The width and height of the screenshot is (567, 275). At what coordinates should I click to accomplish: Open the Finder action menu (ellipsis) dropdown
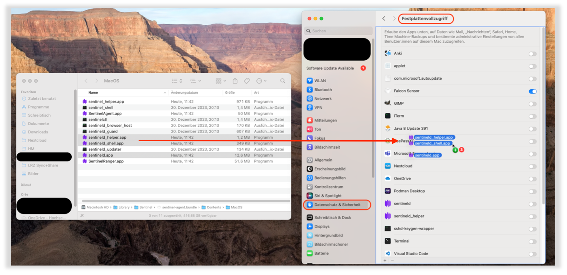261,81
